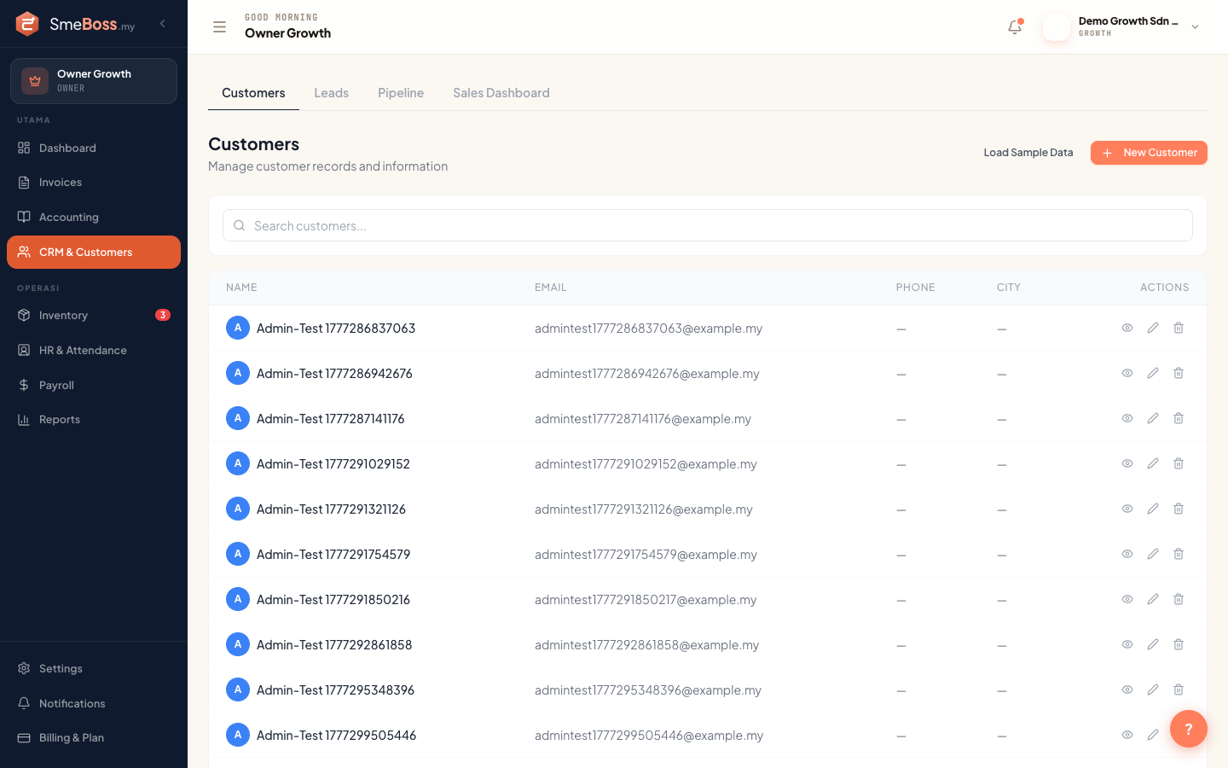
Task: Click email admintest1777291850217@example.my
Action: click(x=646, y=600)
